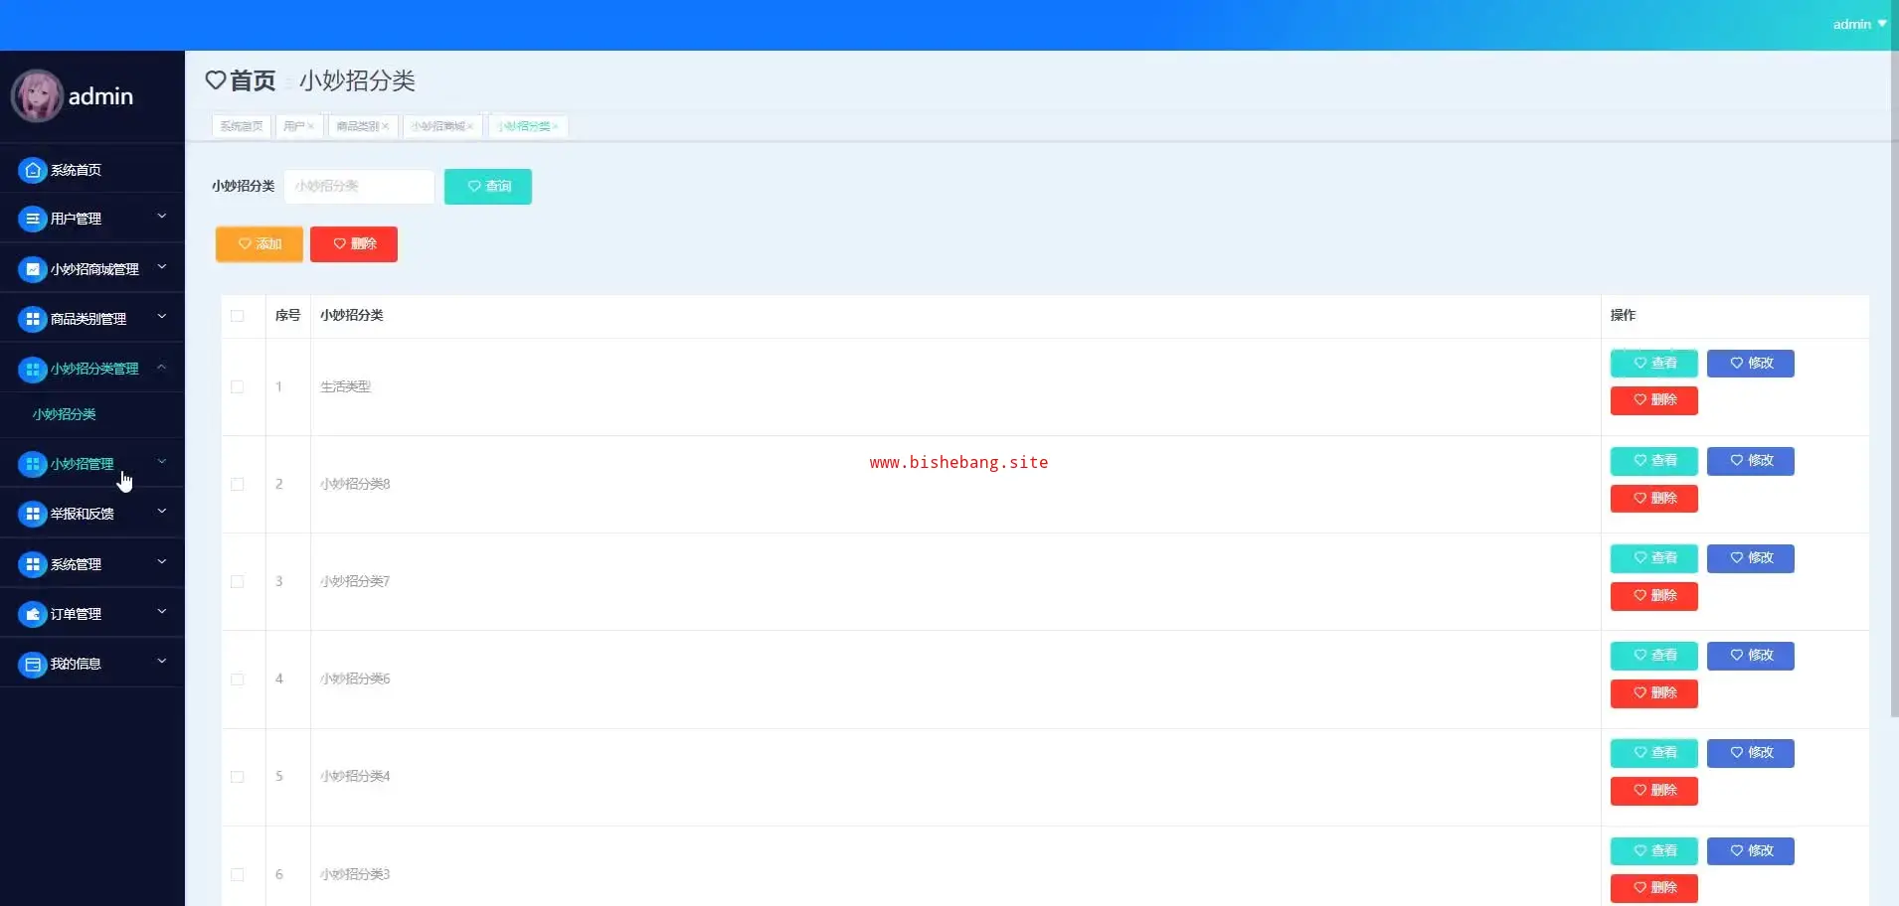Click the 商品类别管理 grid icon

click(33, 319)
